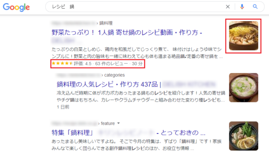Click the 1 日前 date label
The image size is (269, 161).
click(63, 107)
